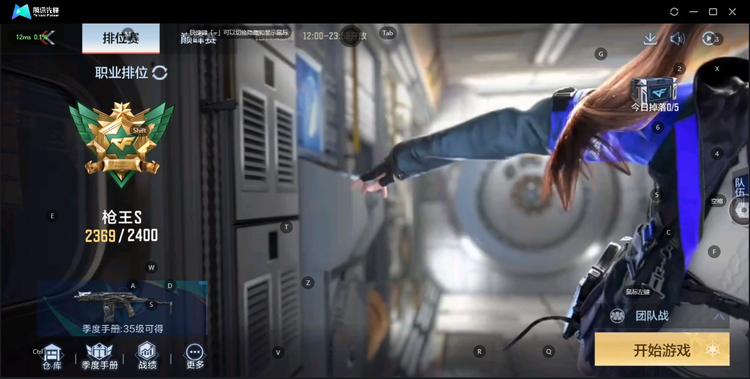Minimize the Tencent emulator window
Viewport: 750px width, 379px height.
tap(694, 12)
